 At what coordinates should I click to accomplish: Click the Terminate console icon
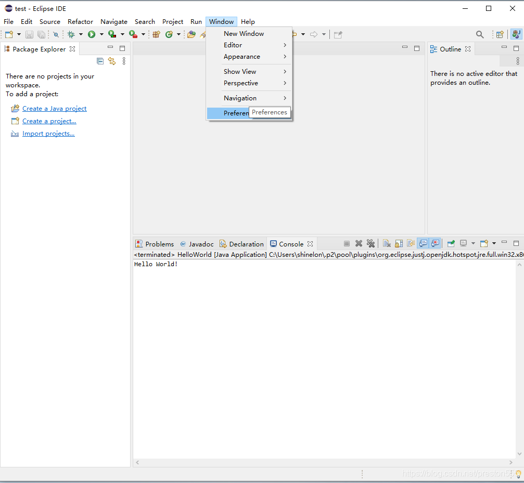[347, 244]
